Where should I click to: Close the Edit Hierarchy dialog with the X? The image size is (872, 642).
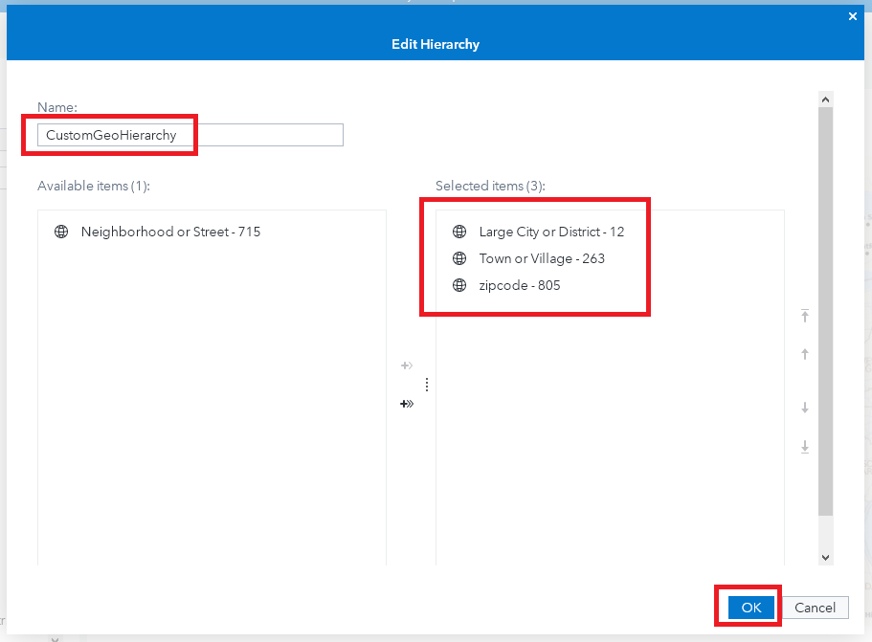pyautogui.click(x=852, y=16)
